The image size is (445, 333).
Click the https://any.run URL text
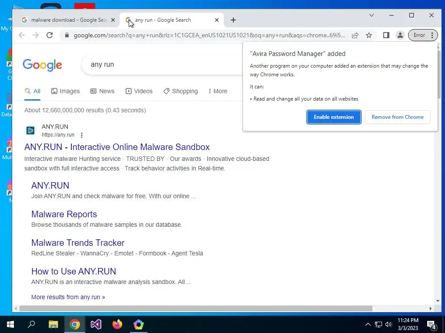tap(58, 135)
